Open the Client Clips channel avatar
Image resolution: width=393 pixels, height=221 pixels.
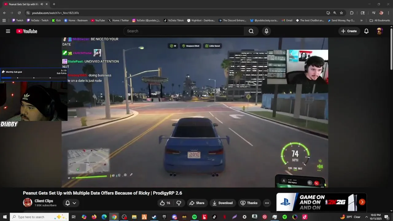tap(28, 203)
